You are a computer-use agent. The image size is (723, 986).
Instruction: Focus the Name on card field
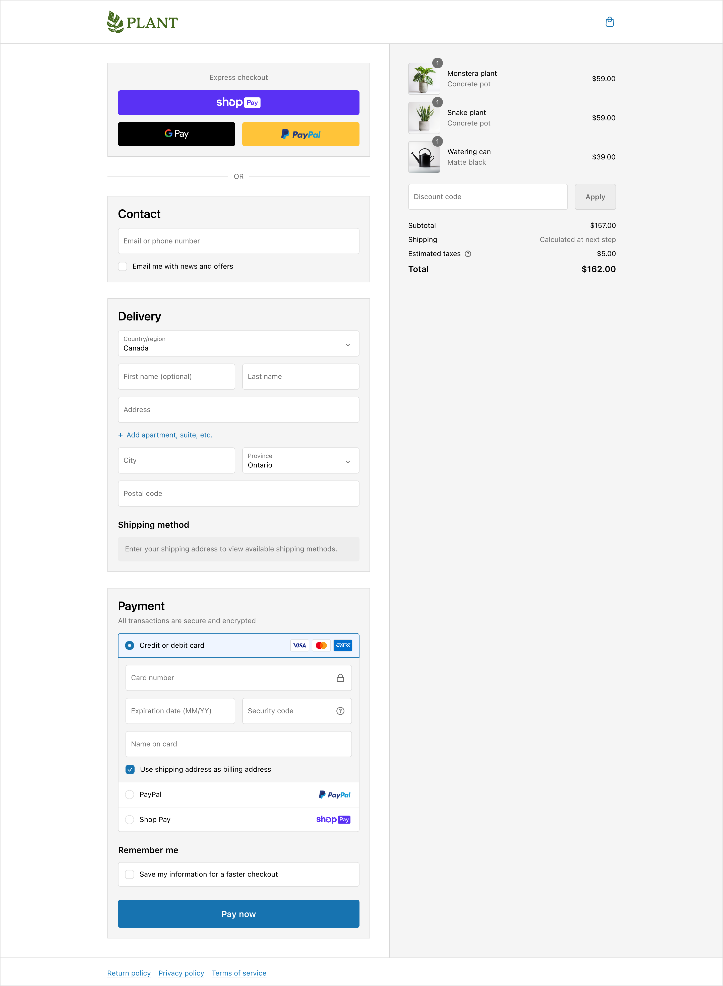(x=238, y=744)
